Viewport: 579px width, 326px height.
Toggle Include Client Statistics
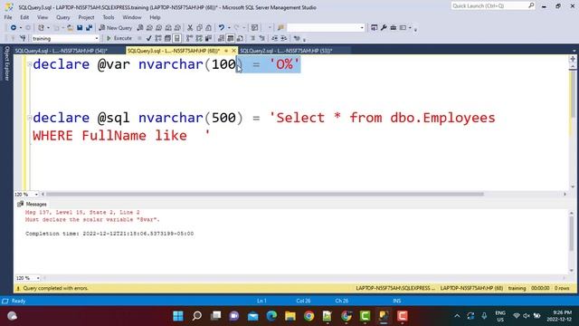[208, 38]
